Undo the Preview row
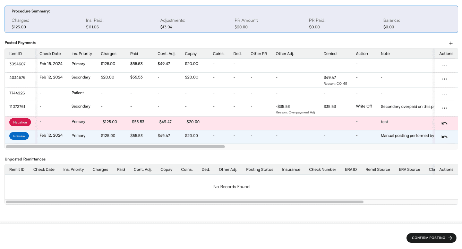Viewport: 462px width, 249px height. 444,137
